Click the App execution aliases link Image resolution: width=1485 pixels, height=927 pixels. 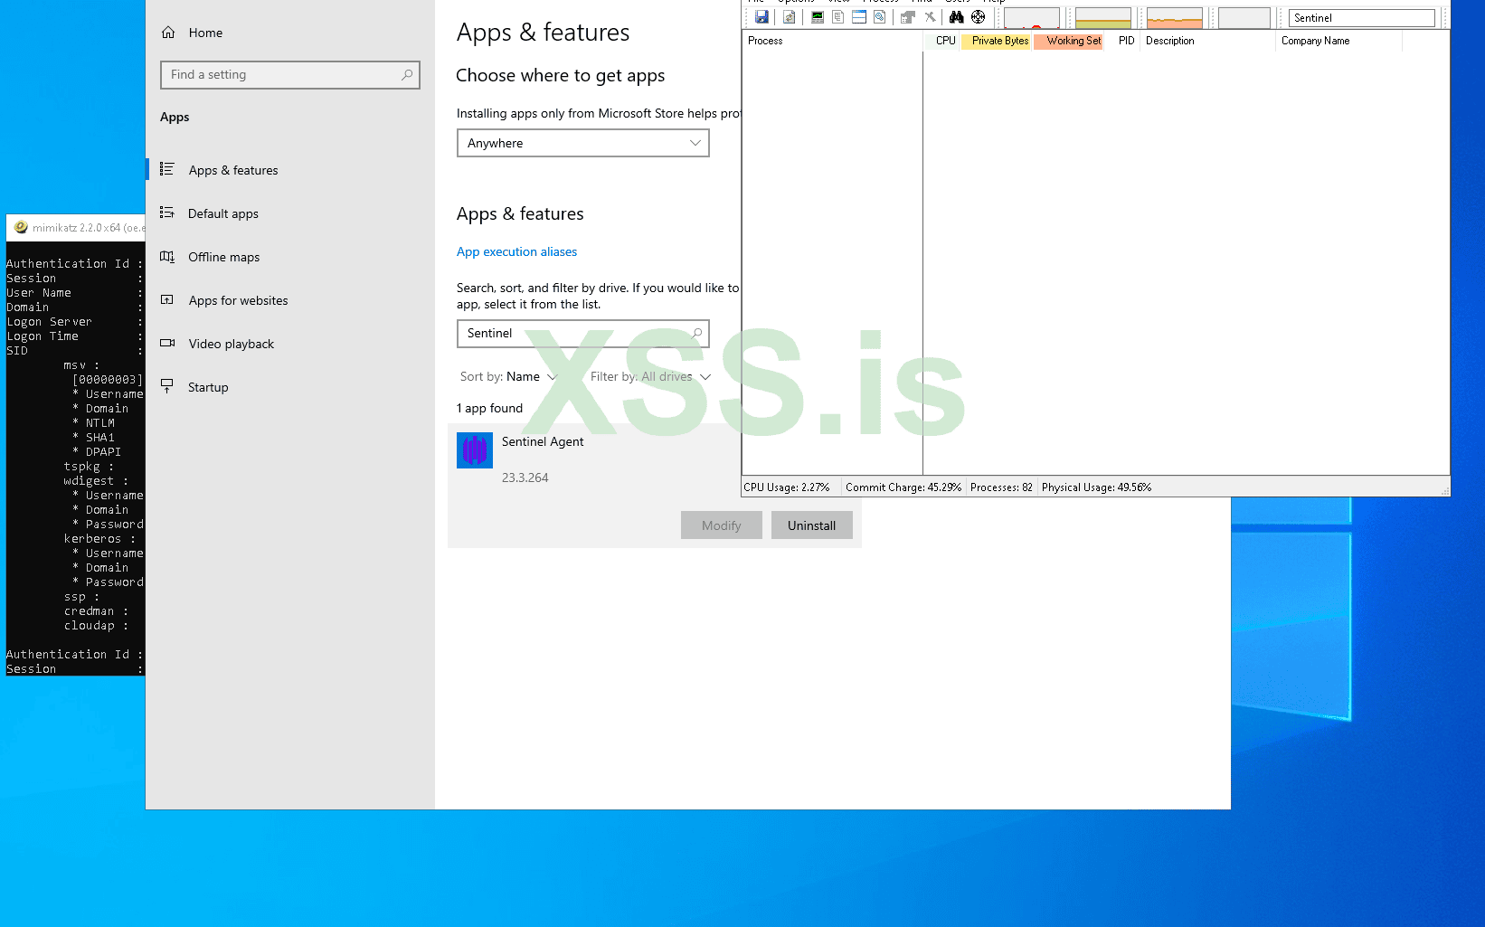click(516, 251)
